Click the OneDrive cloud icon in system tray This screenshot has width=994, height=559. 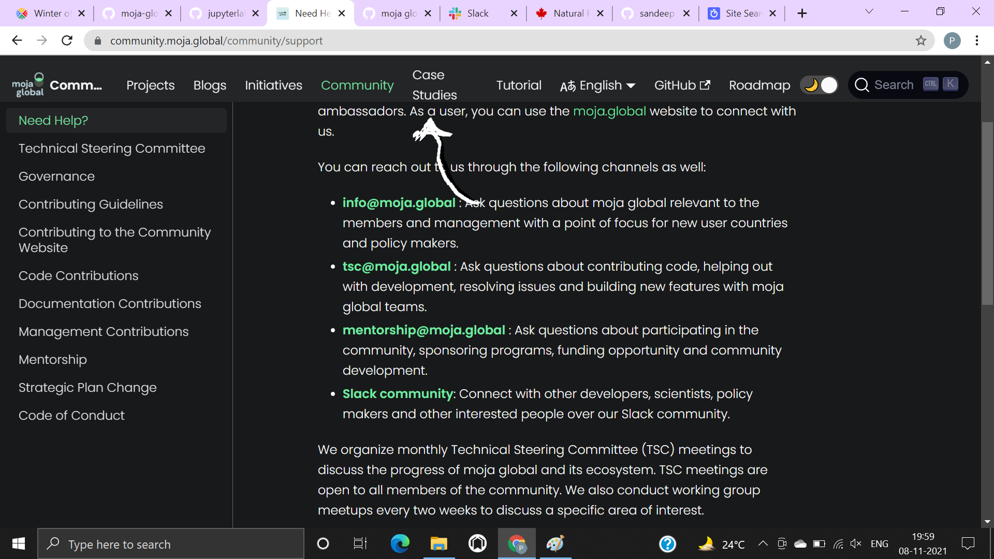pos(800,543)
